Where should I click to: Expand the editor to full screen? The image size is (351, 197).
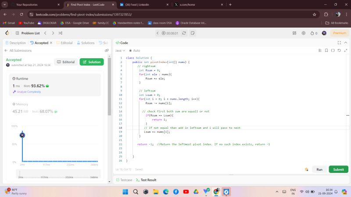pyautogui.click(x=346, y=50)
